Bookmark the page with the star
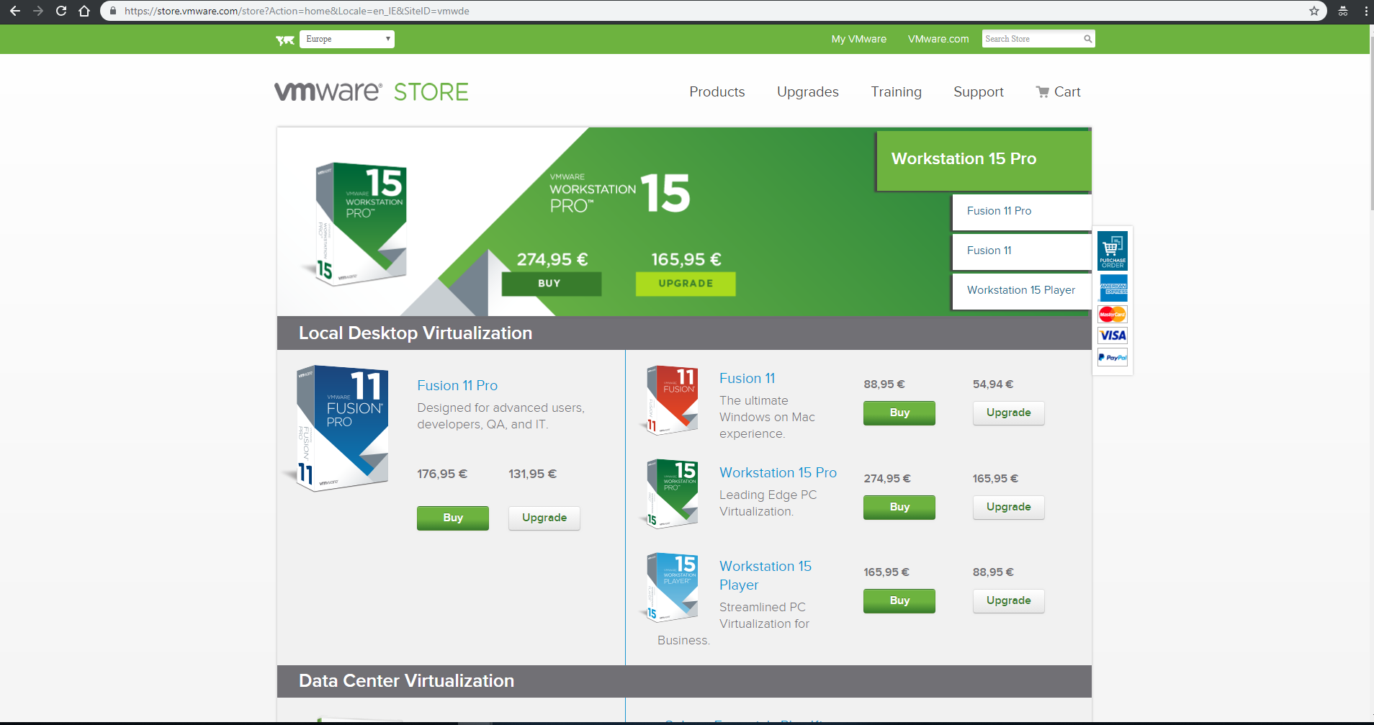 coord(1315,11)
